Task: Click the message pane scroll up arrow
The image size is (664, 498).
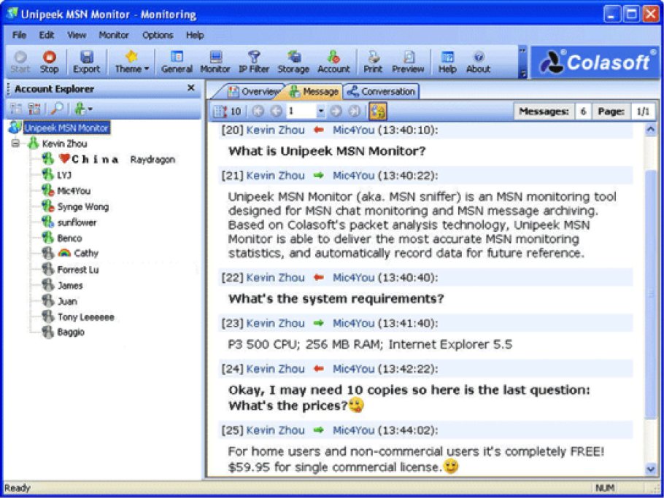Action: tap(651, 131)
